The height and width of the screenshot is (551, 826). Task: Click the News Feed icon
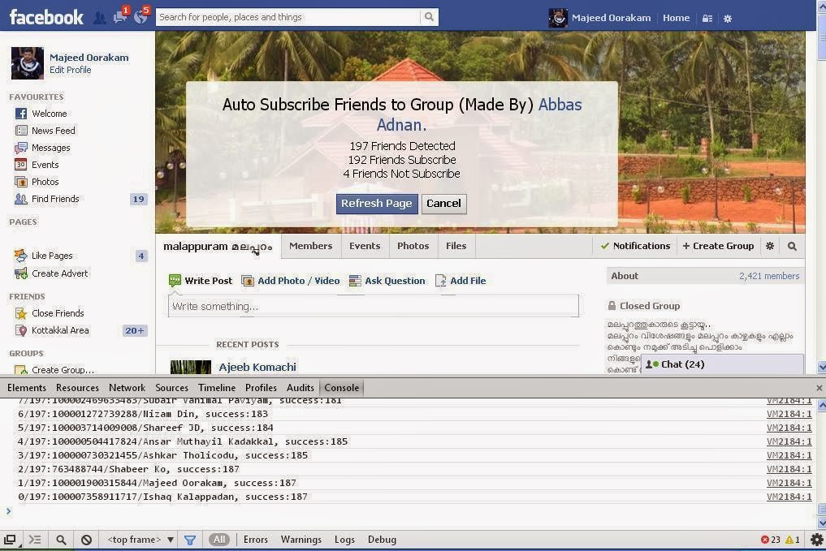tap(21, 131)
